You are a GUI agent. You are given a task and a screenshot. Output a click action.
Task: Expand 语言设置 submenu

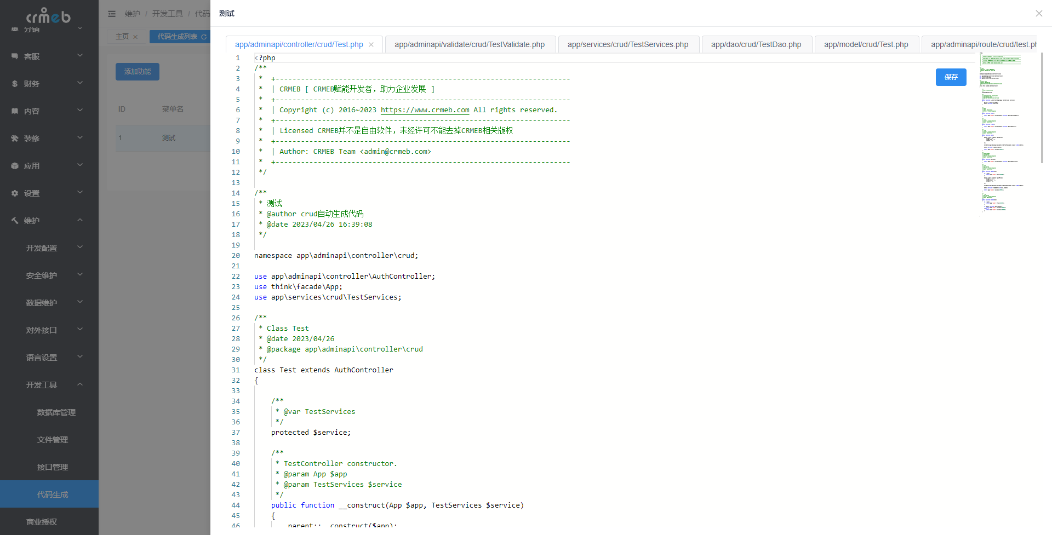tap(49, 357)
